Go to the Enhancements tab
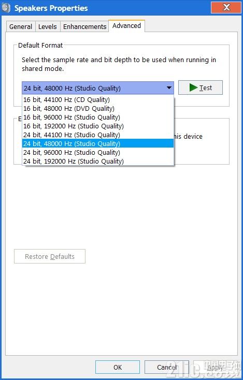Image resolution: width=243 pixels, height=380 pixels. pyautogui.click(x=84, y=26)
